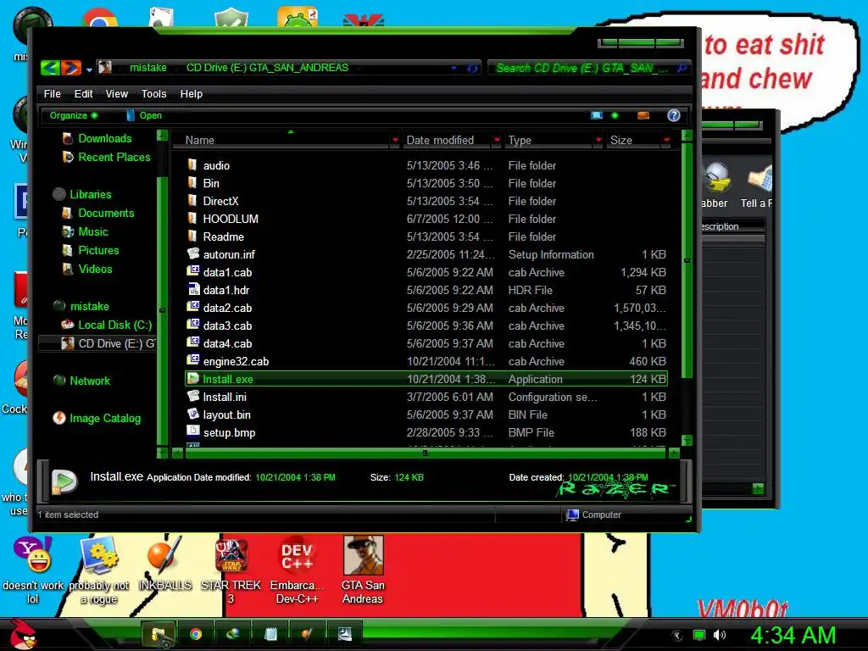This screenshot has width=868, height=651.
Task: Open the Organize dropdown
Action: (x=74, y=115)
